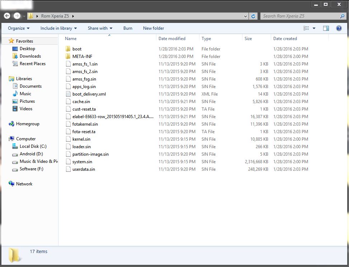Select amss_fs_2.sin file icon
The height and width of the screenshot is (267, 349).
[x=68, y=72]
